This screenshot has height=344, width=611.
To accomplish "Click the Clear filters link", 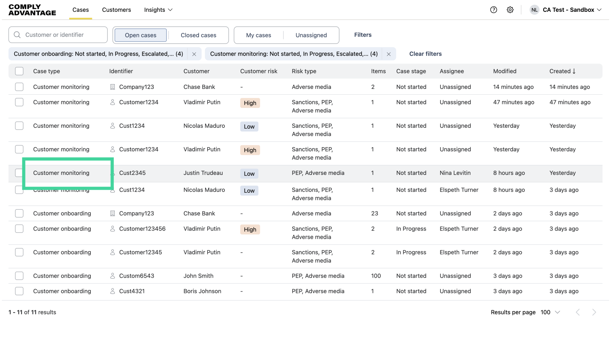I will pos(425,54).
